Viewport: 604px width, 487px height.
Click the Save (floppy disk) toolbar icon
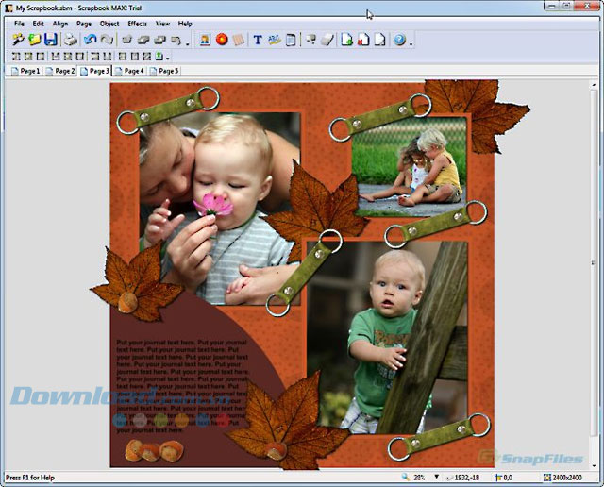click(x=51, y=40)
